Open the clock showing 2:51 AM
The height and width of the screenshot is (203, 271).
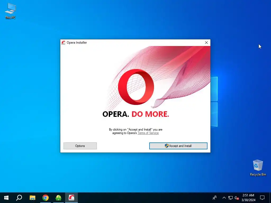tap(248, 198)
